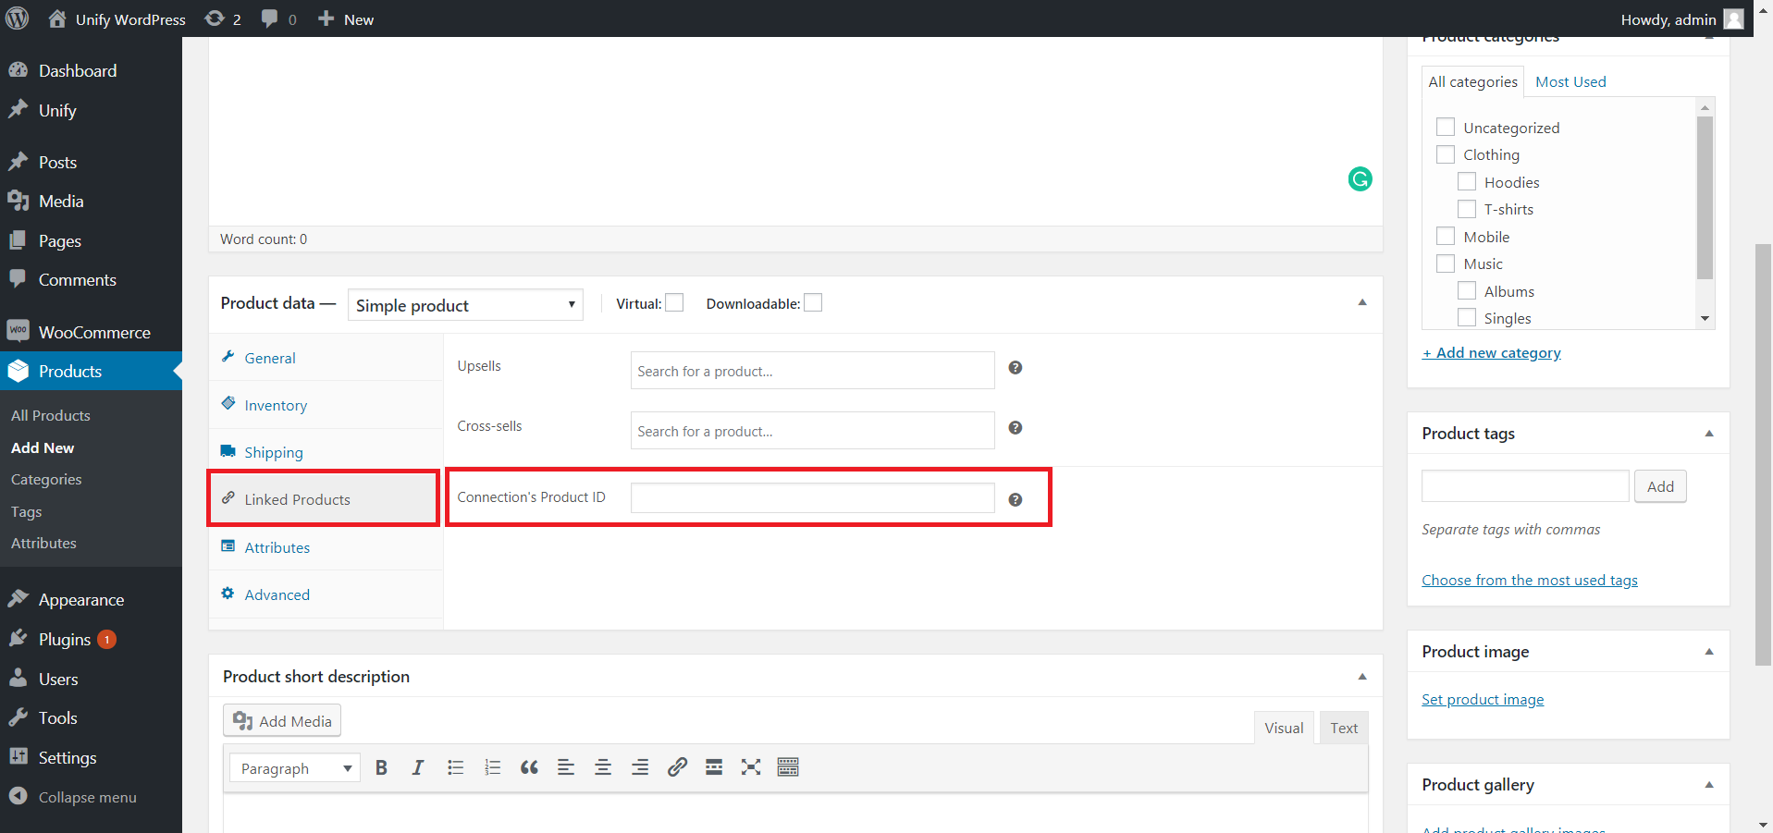1773x833 pixels.
Task: Click the Italic formatting icon
Action: coord(418,767)
